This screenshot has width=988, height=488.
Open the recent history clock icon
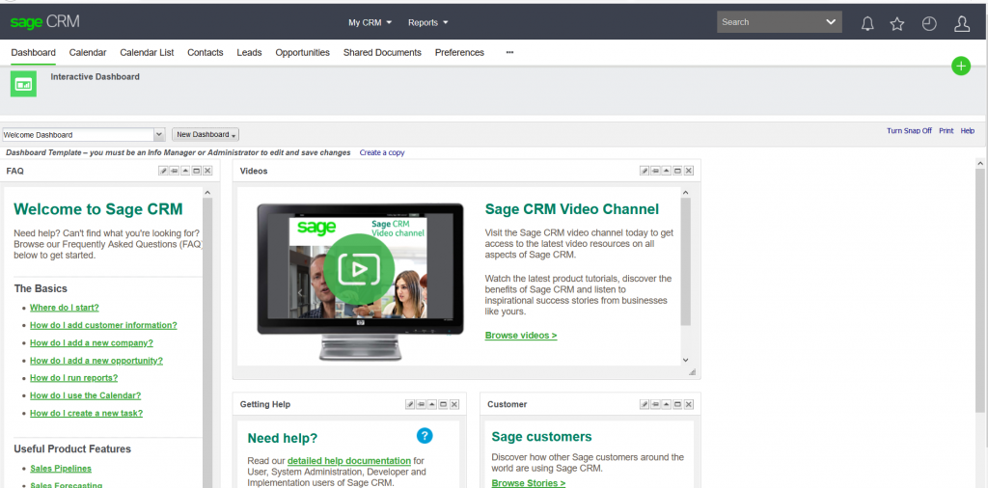tap(929, 23)
